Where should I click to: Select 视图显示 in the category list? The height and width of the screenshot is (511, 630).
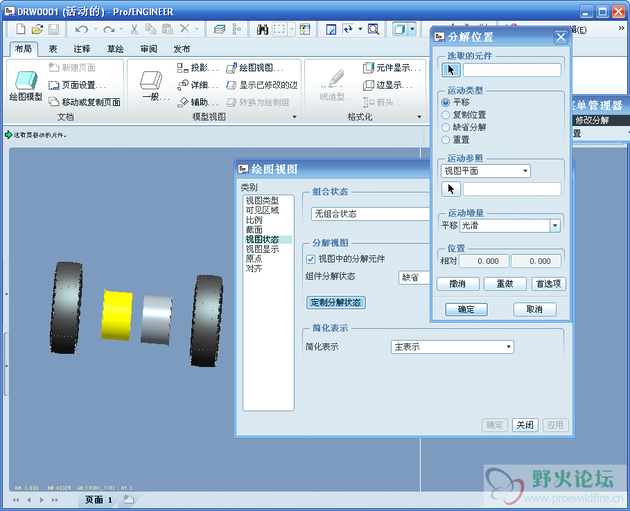(x=262, y=249)
